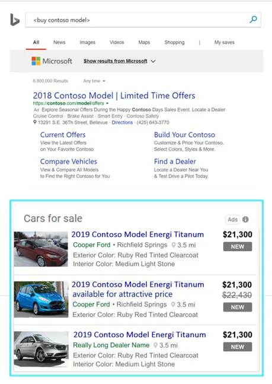Click NEW badge on silver car listing

click(238, 347)
